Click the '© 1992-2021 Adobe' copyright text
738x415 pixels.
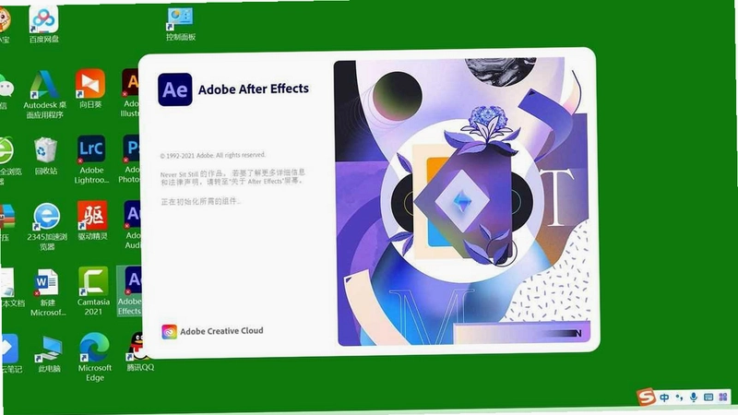click(x=213, y=155)
